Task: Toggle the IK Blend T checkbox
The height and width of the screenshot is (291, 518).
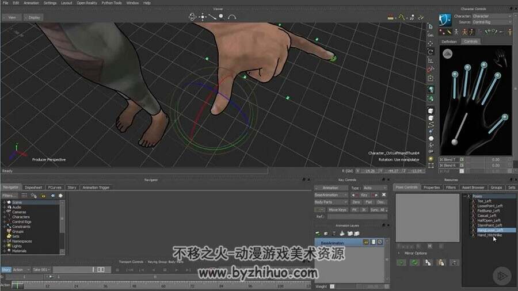Action: pos(462,160)
